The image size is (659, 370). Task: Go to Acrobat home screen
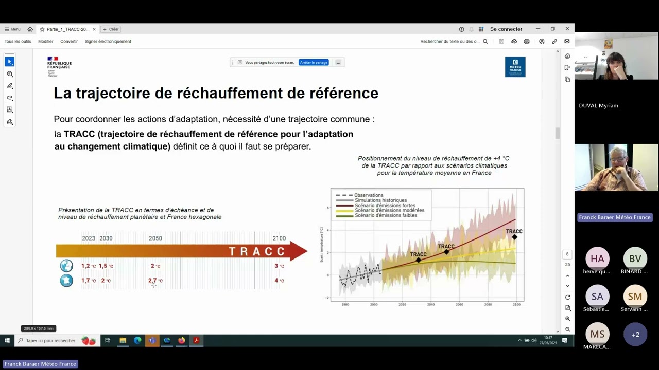[30, 29]
